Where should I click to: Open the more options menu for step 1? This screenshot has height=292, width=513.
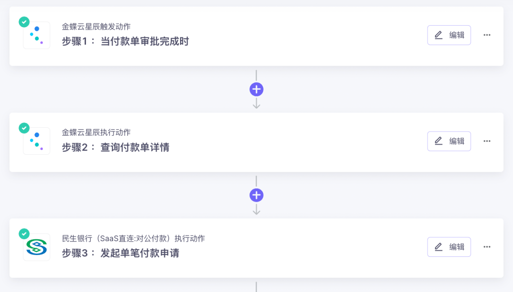(x=487, y=35)
